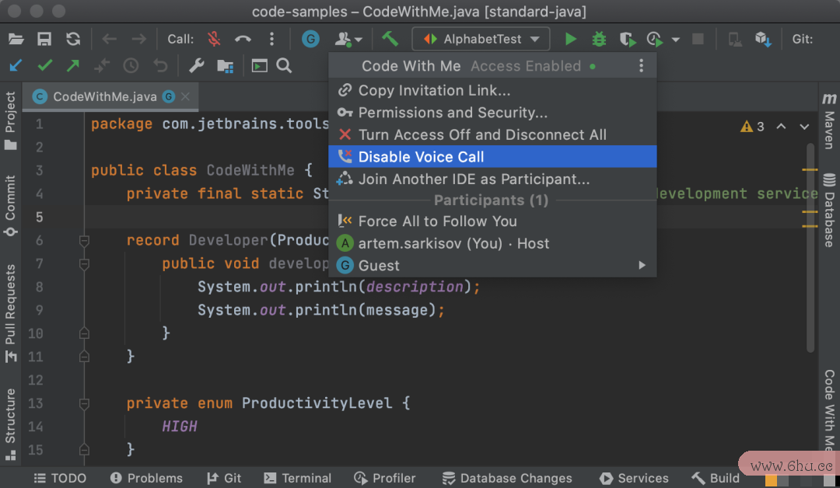This screenshot has width=840, height=488.
Task: Run AlphabetTest with the green play button
Action: click(571, 39)
